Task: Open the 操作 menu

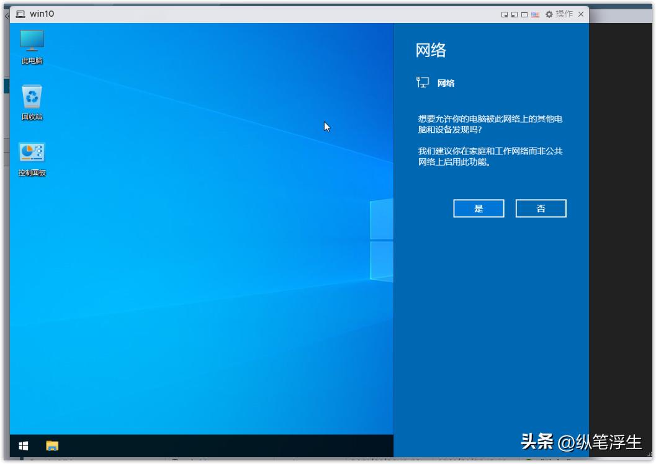Action: [x=564, y=14]
